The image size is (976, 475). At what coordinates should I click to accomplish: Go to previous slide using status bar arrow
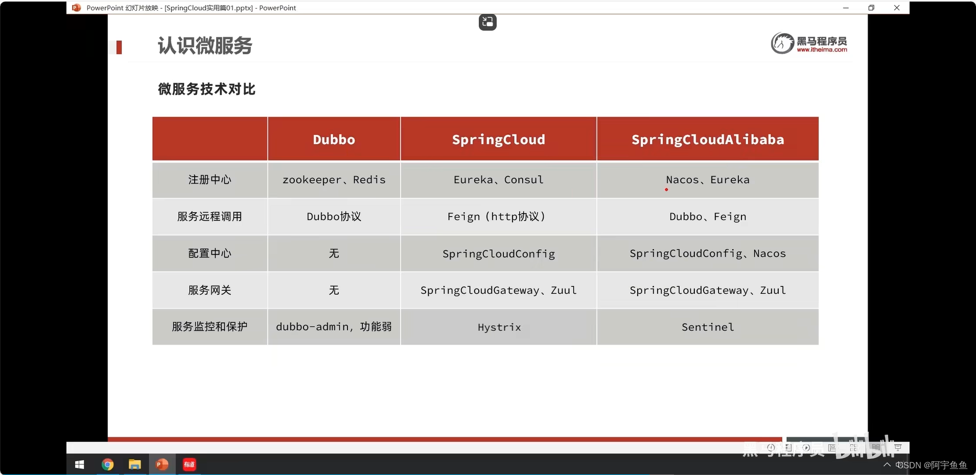(x=771, y=447)
